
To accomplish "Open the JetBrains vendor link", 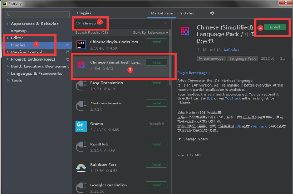I will 231,50.
